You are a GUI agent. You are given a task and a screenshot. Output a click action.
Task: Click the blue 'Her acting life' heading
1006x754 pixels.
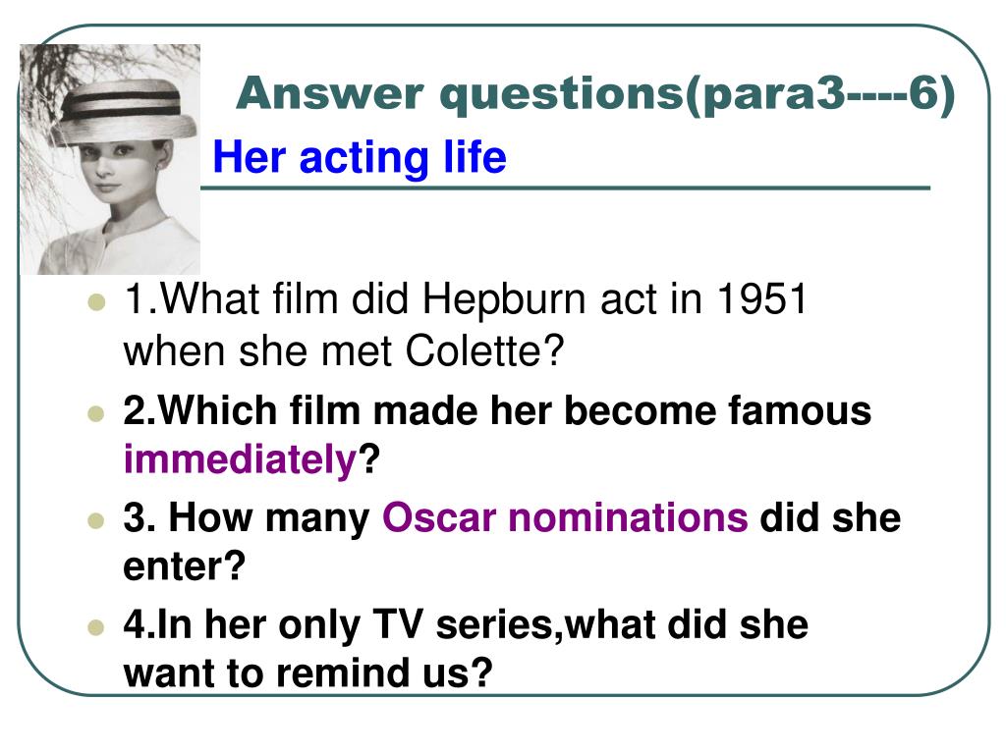click(x=360, y=157)
